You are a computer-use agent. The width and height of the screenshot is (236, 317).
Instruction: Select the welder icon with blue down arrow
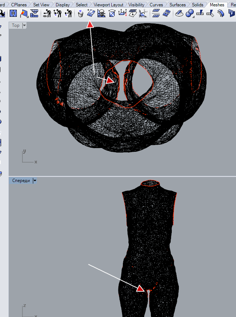[x=68, y=13]
